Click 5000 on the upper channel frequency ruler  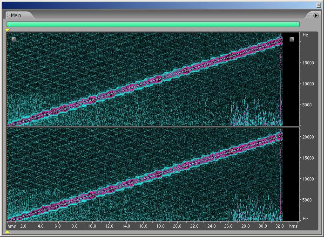pyautogui.click(x=307, y=105)
